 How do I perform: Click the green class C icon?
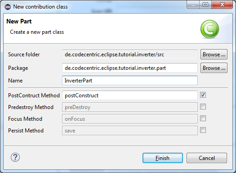point(209,29)
